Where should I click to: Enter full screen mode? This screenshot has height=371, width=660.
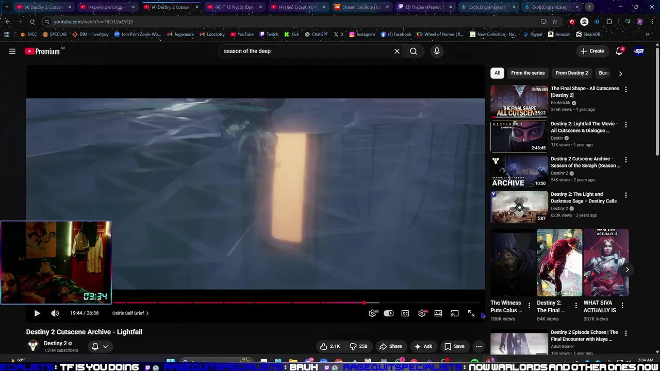point(471,313)
